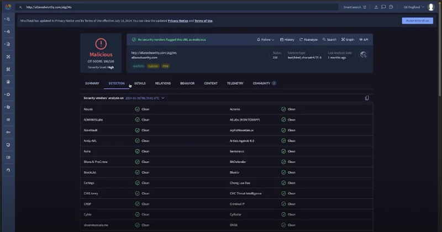Open Graph view for this URL
The height and width of the screenshot is (232, 442).
(x=349, y=40)
